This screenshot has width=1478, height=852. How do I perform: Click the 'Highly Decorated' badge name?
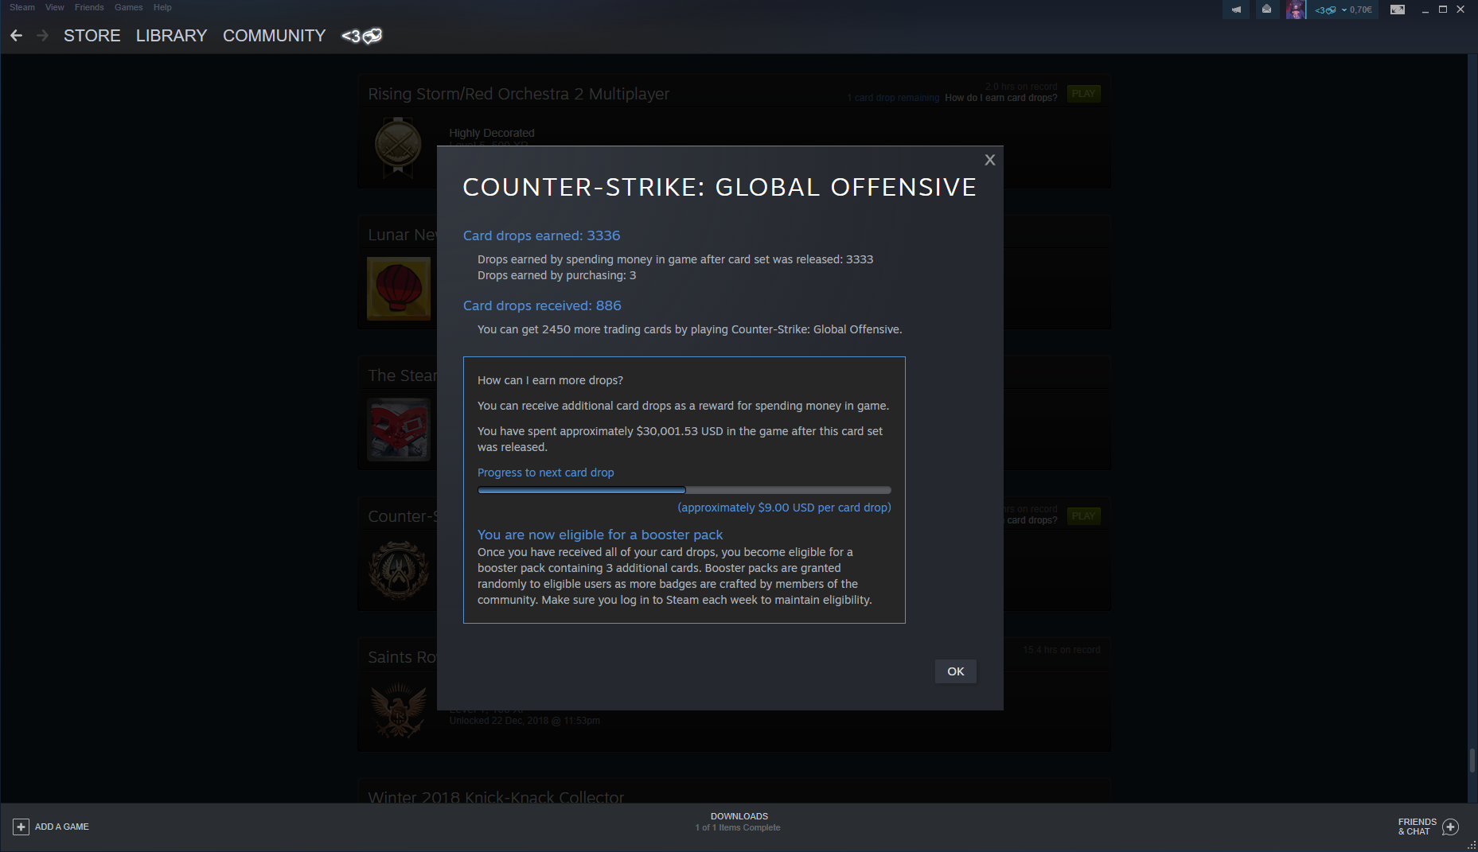point(492,133)
